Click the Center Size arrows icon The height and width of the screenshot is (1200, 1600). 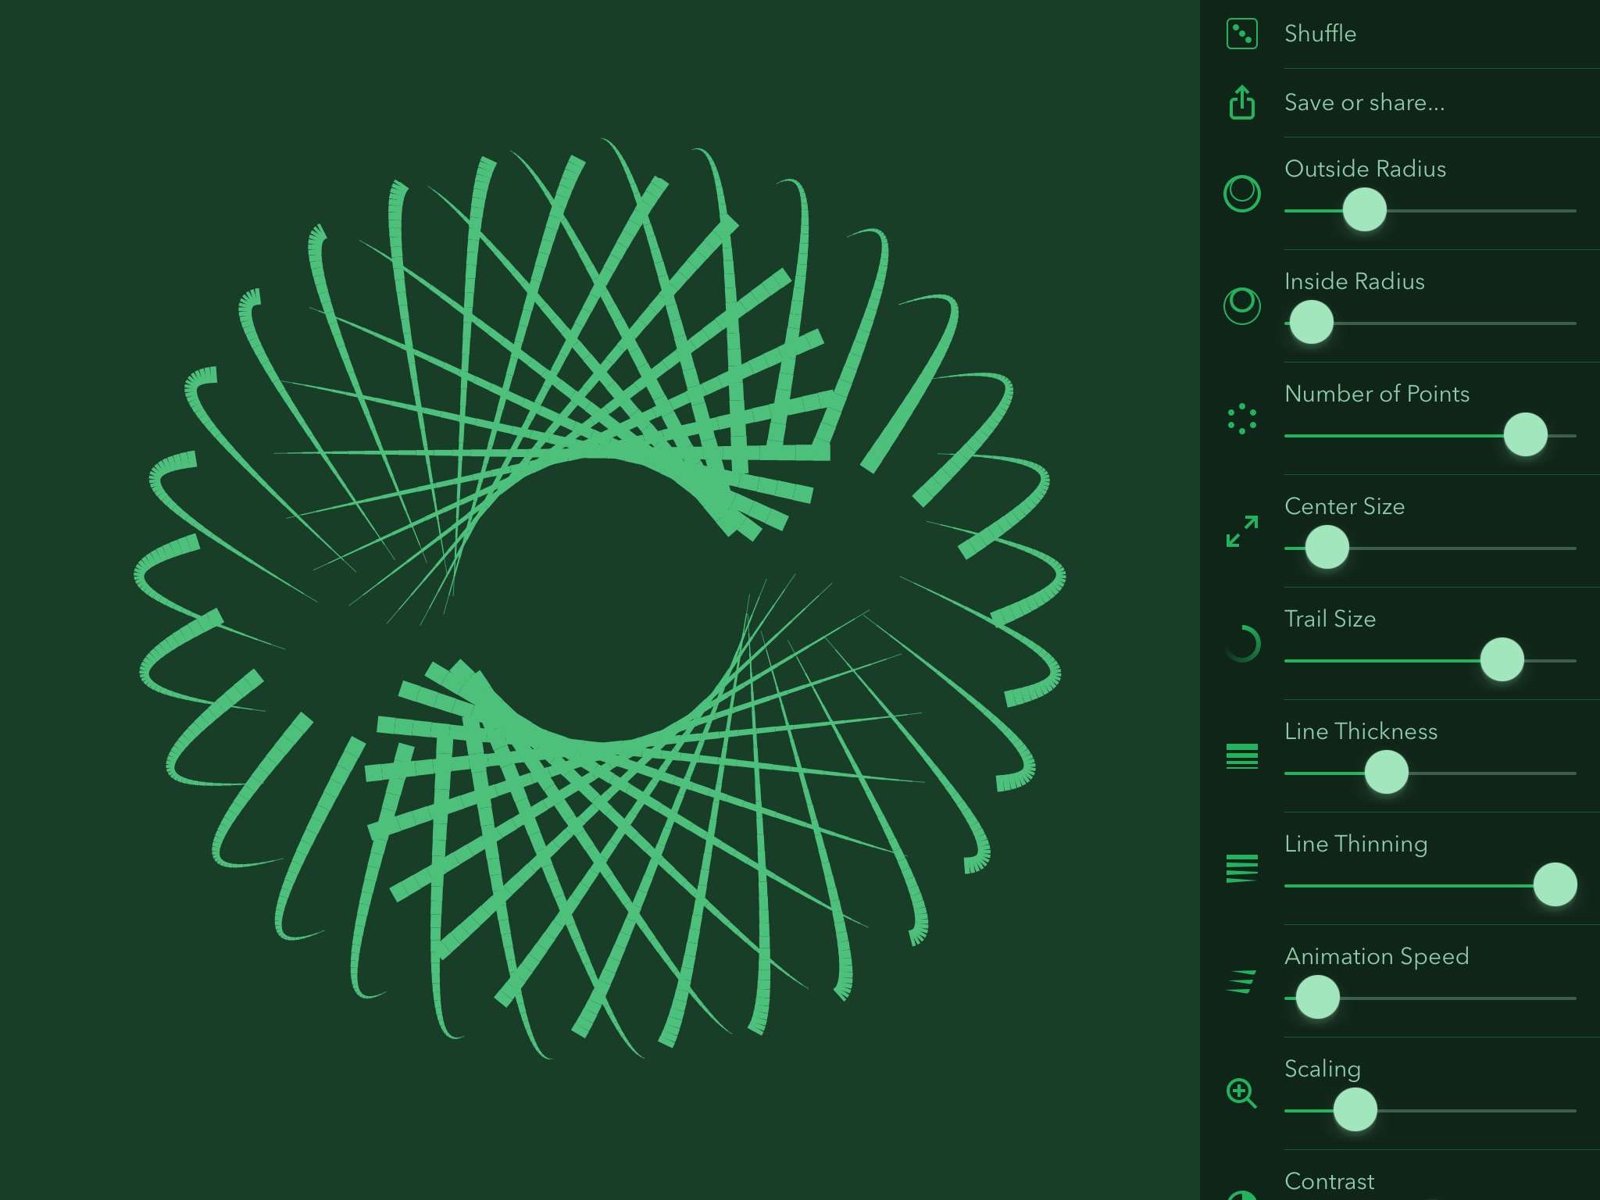(x=1241, y=531)
